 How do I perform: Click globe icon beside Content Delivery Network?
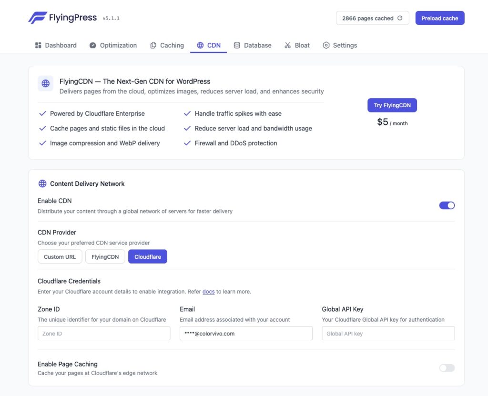(42, 183)
